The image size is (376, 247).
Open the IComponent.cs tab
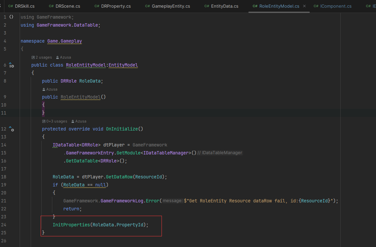click(x=332, y=6)
